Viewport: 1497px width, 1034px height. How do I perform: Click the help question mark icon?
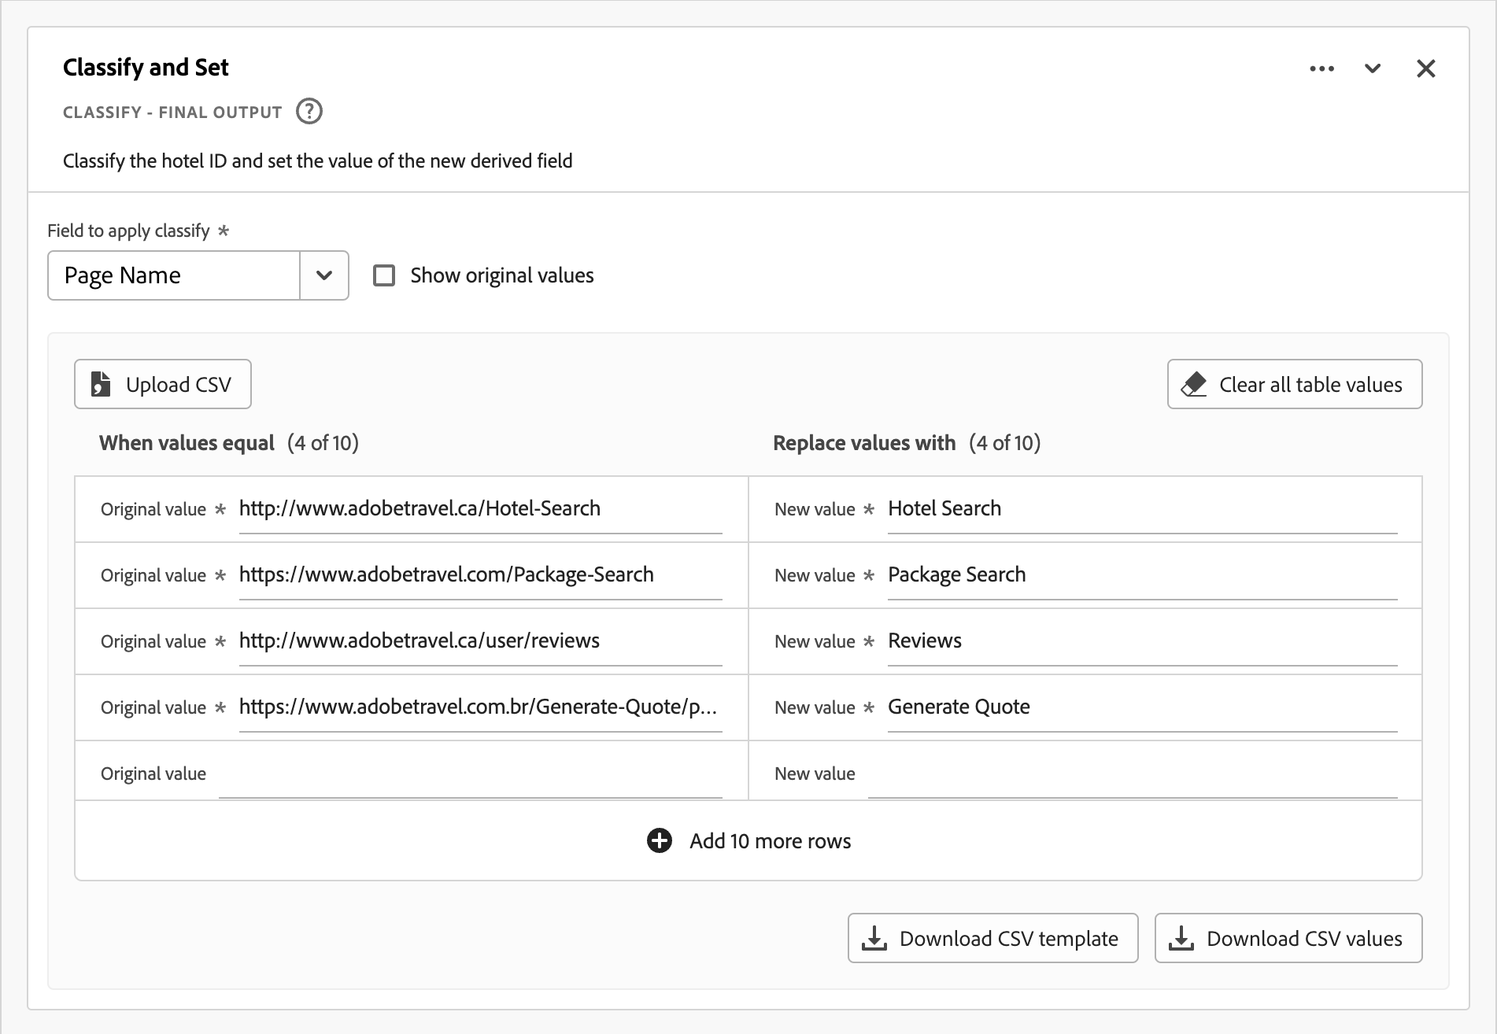point(309,112)
